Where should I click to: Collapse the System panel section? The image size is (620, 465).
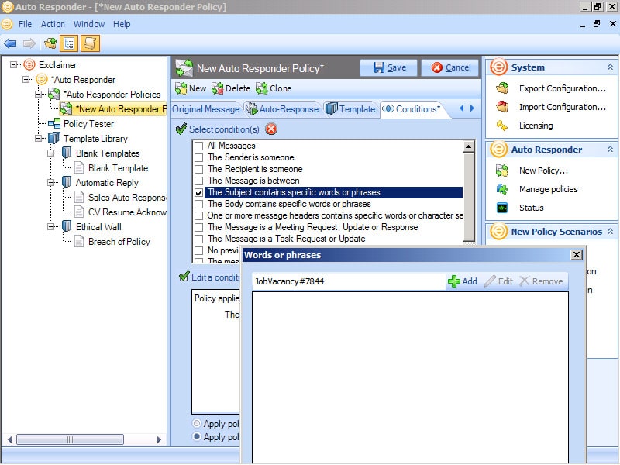coord(610,67)
